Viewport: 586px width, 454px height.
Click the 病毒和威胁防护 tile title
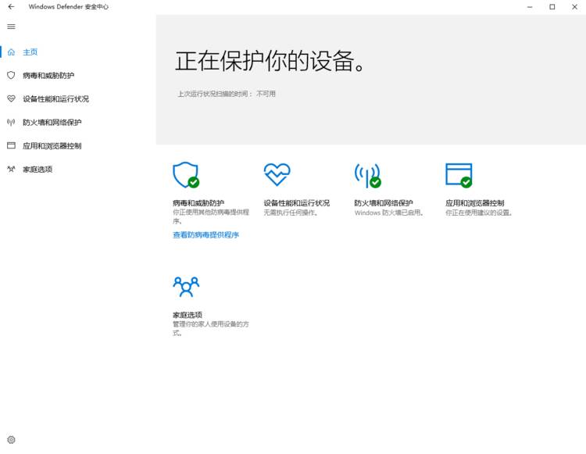198,203
